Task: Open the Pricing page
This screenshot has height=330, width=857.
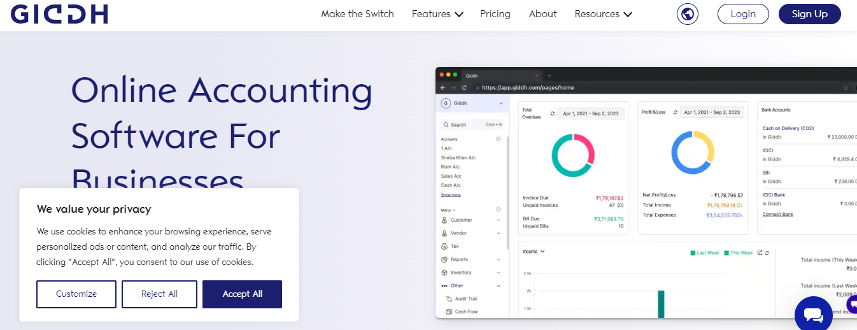Action: 495,14
